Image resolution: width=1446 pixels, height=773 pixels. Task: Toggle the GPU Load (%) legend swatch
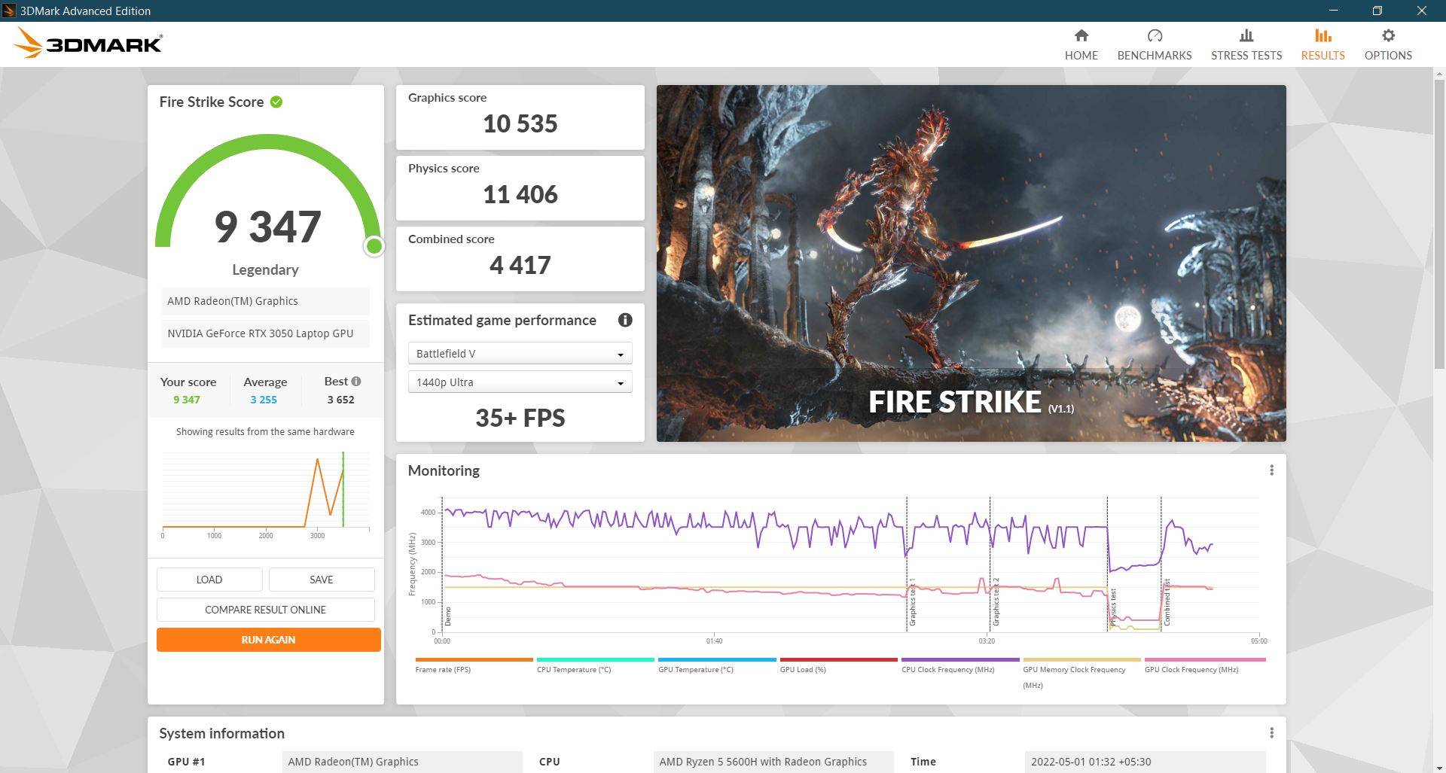[838, 659]
